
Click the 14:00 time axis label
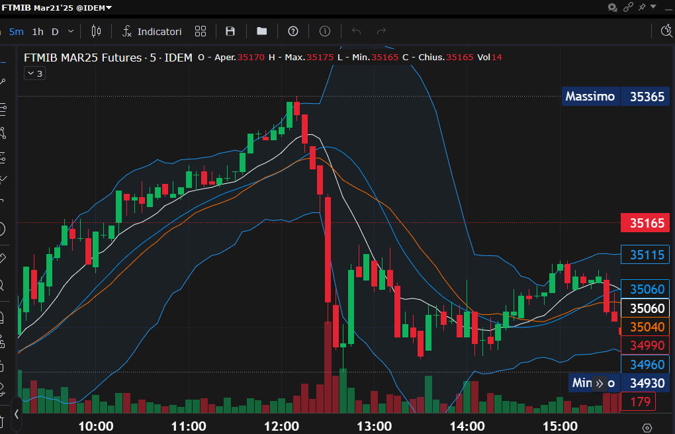pyautogui.click(x=467, y=427)
